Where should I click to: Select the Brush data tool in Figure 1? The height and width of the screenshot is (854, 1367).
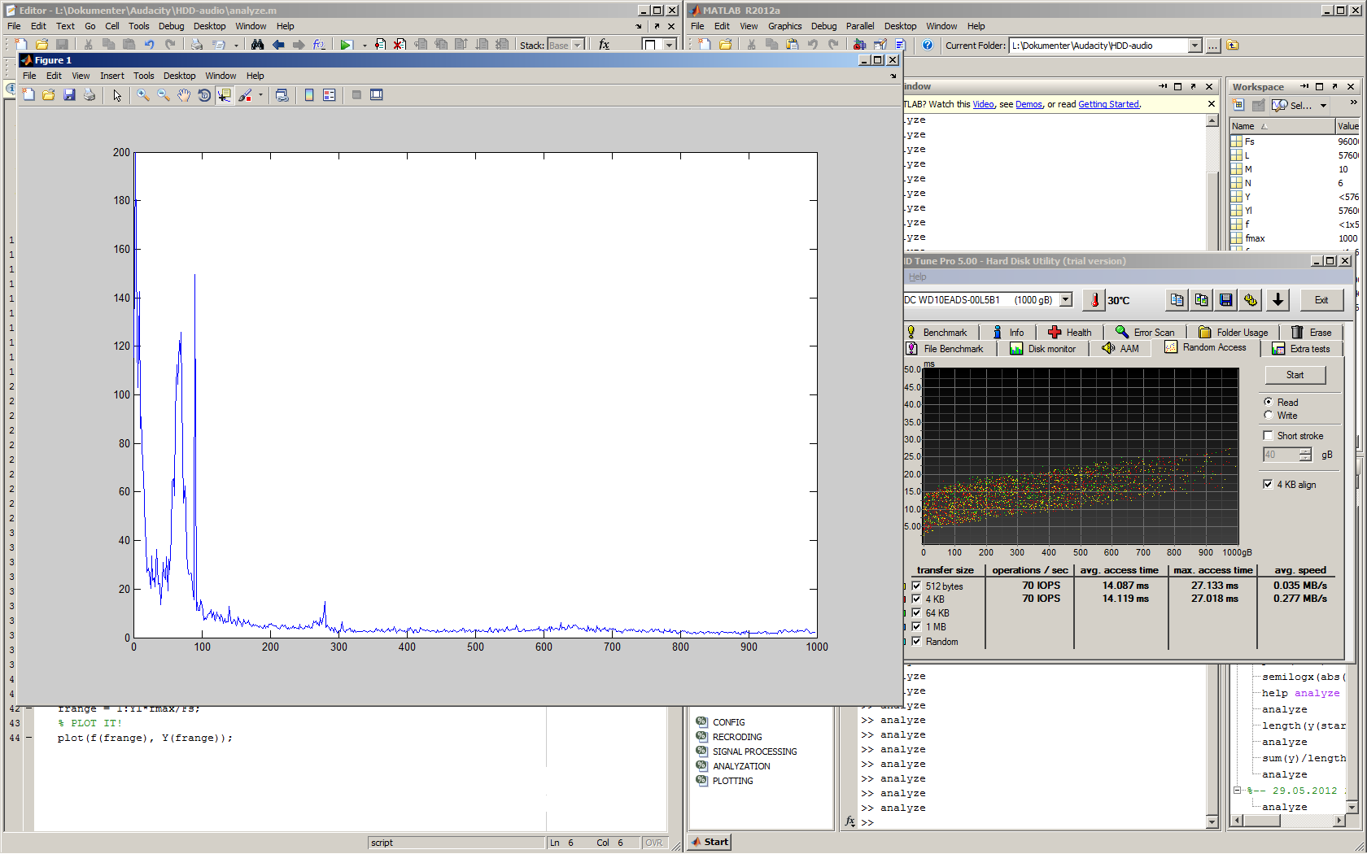coord(245,95)
